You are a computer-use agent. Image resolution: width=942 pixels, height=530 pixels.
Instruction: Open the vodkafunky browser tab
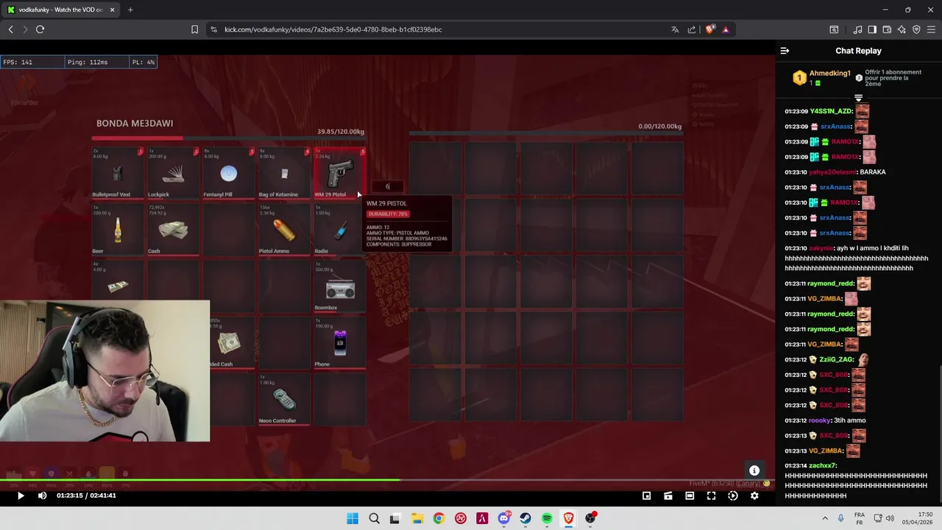pyautogui.click(x=60, y=10)
